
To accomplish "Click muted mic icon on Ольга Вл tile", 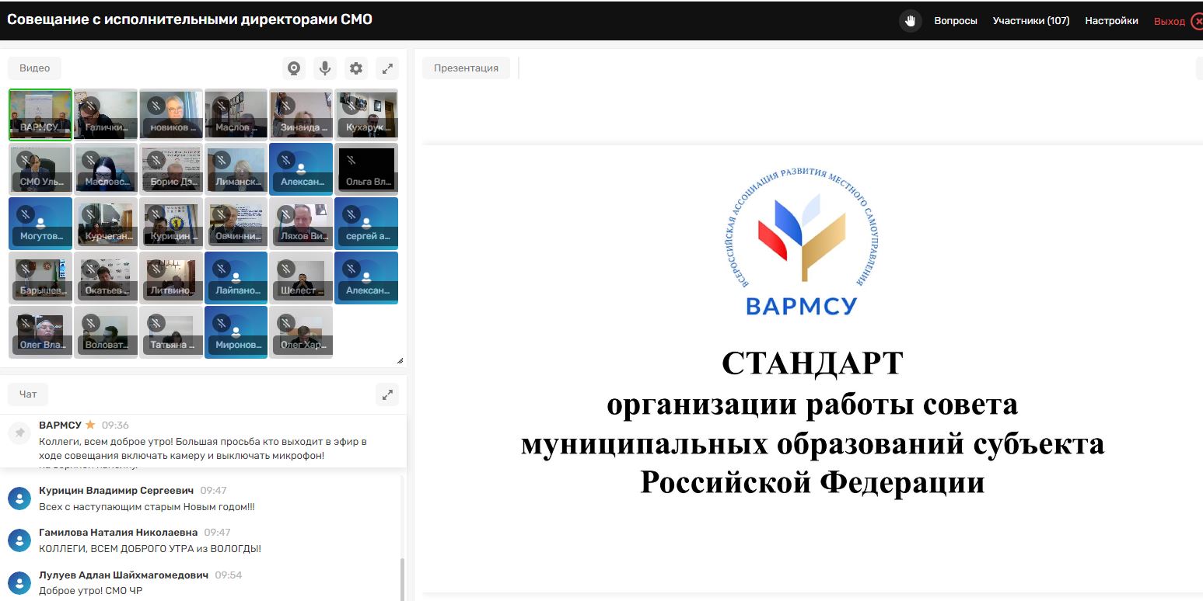I will coord(351,160).
